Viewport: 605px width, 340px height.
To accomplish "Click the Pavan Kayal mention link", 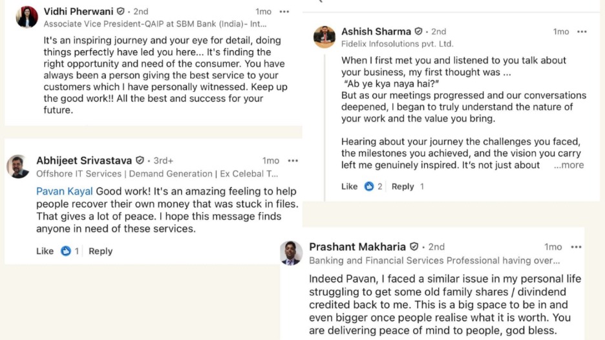I will (64, 191).
